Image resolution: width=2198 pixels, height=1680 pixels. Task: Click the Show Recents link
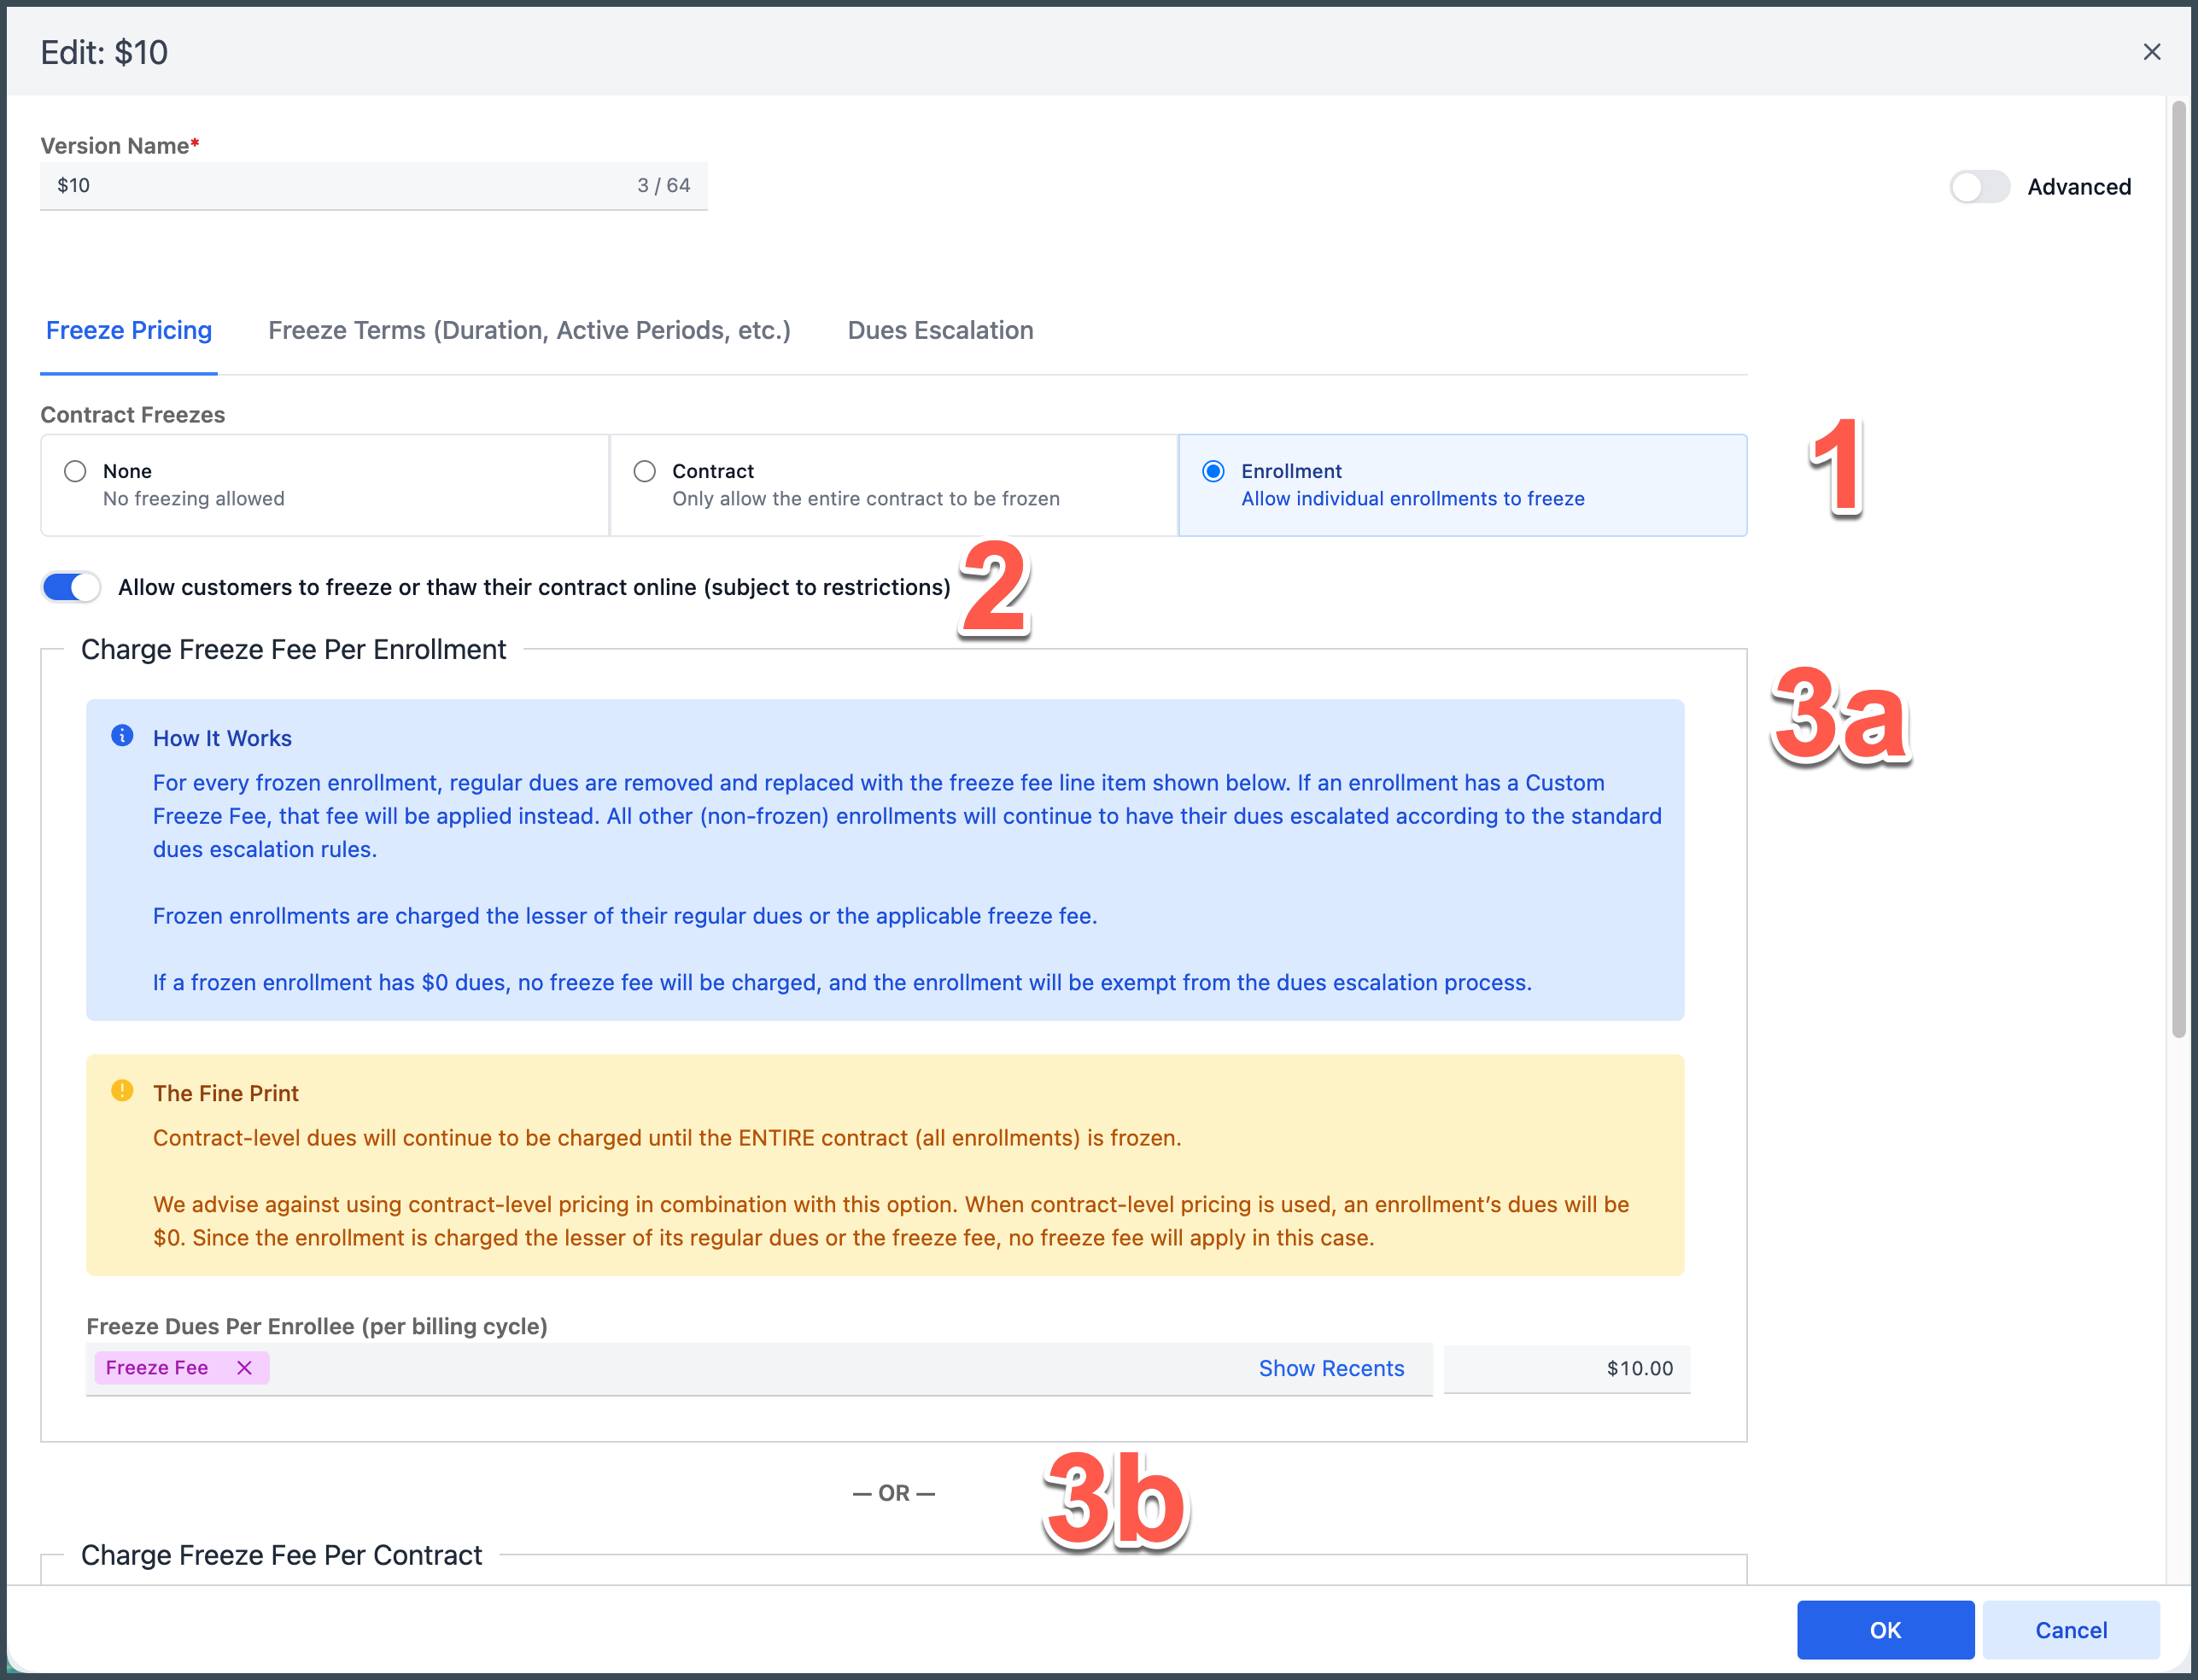pyautogui.click(x=1330, y=1368)
